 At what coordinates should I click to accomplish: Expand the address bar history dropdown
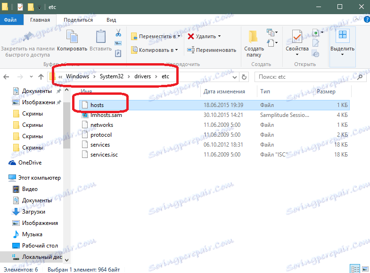click(235, 77)
